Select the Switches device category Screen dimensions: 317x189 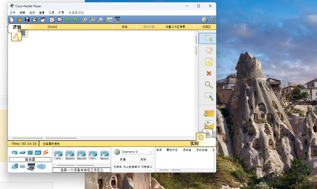pos(22,152)
